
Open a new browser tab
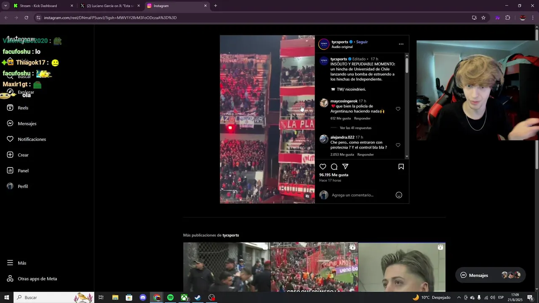click(216, 6)
